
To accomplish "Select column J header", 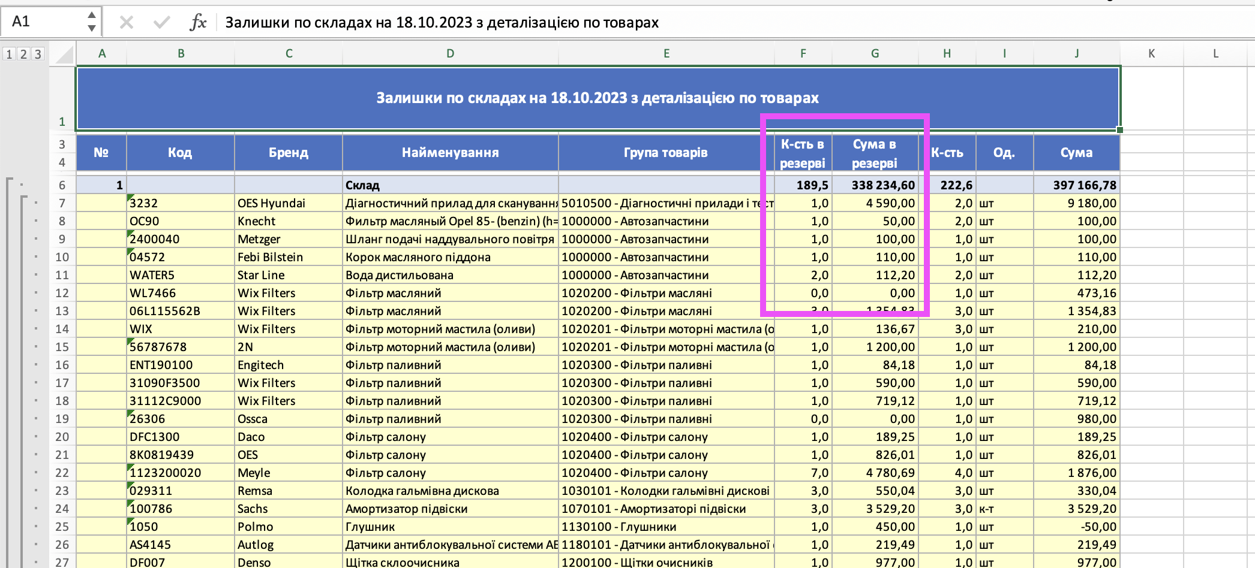I will click(1077, 53).
